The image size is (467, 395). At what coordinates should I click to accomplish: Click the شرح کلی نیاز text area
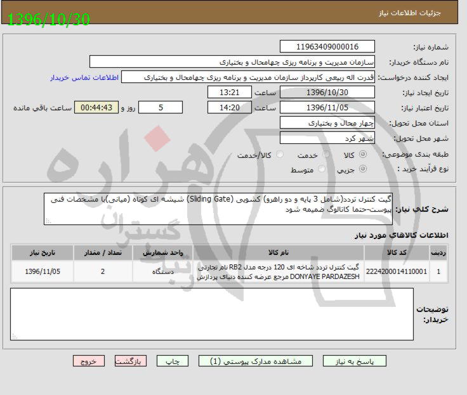click(x=218, y=209)
